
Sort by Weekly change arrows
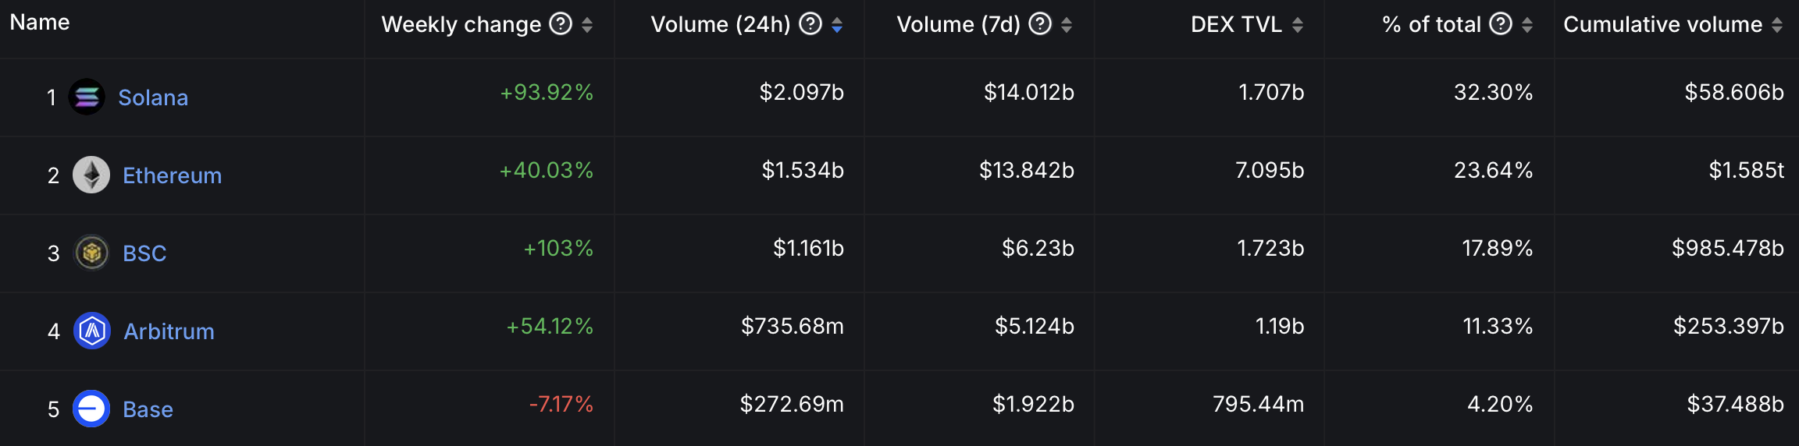tap(587, 25)
